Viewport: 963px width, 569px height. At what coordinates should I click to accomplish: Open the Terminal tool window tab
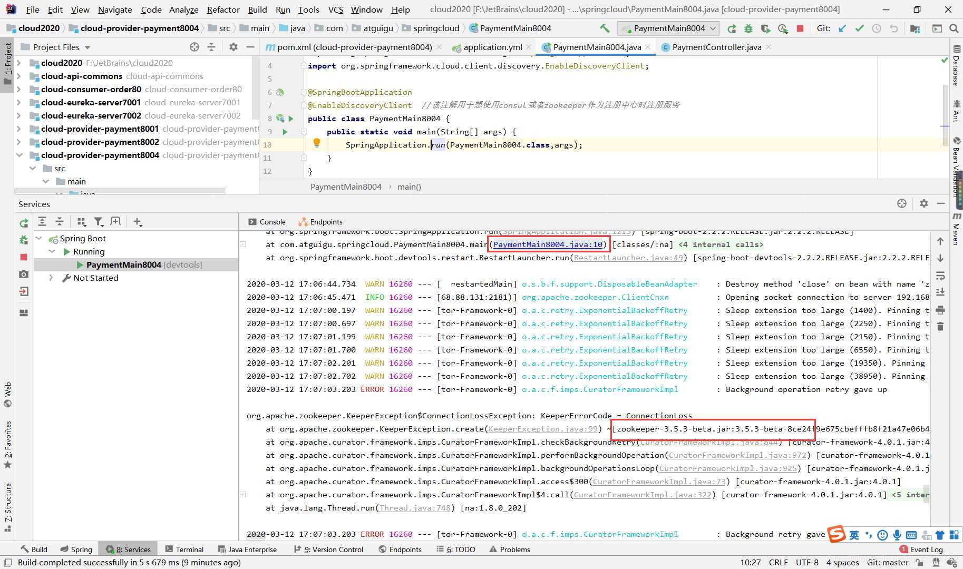(184, 549)
